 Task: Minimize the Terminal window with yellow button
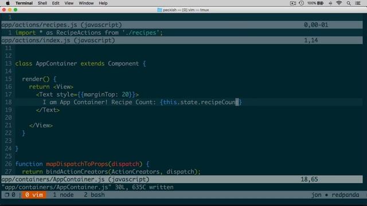10,10
